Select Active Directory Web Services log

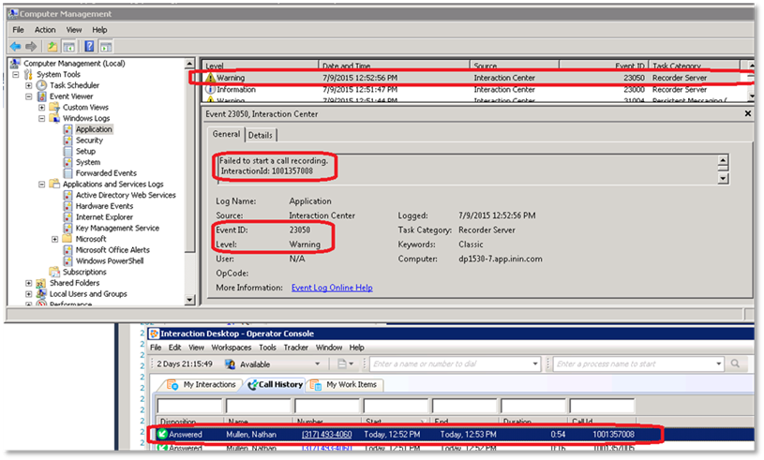click(x=126, y=195)
